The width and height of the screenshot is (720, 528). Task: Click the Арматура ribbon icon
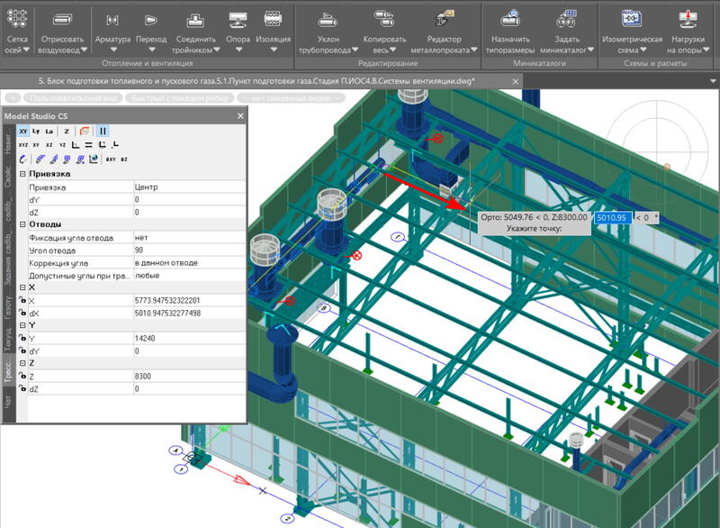(112, 20)
